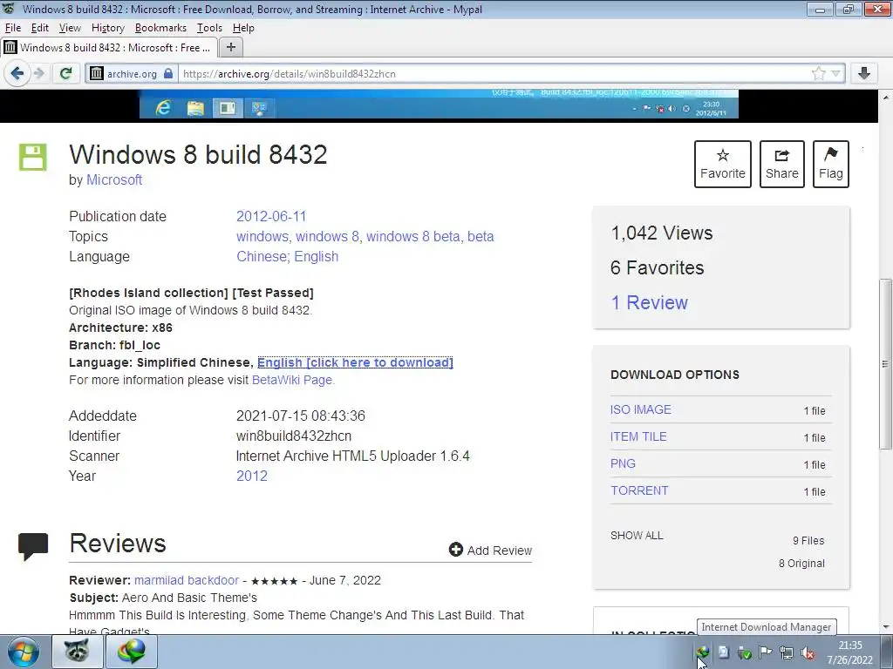Click the Mypal raccoon taskbar icon
893x669 pixels.
[77, 652]
